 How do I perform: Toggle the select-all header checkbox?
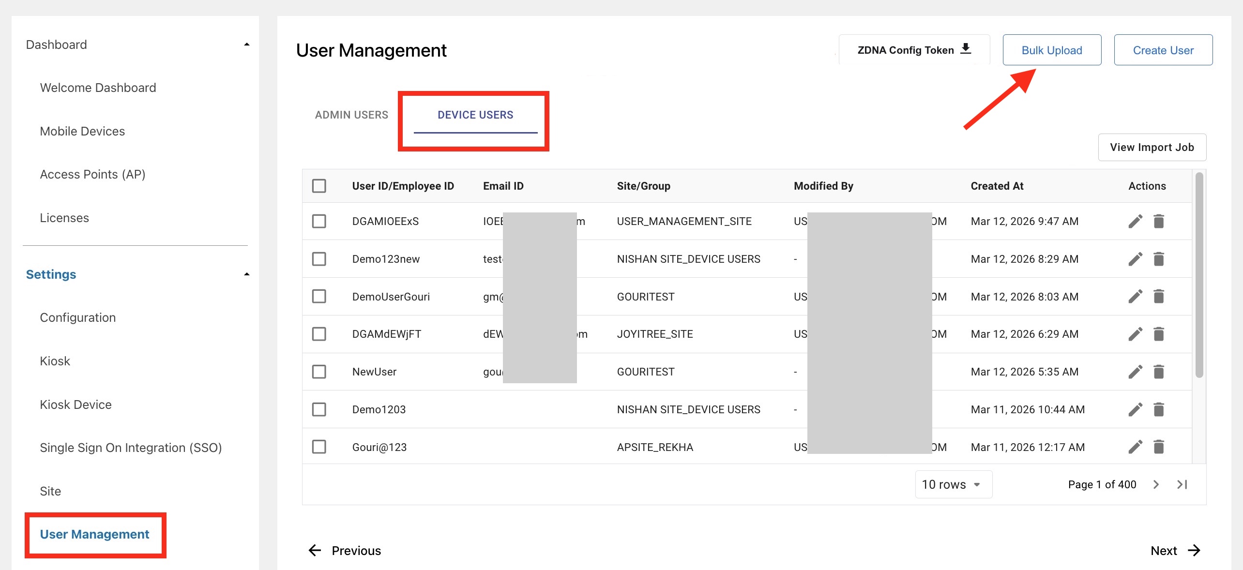pyautogui.click(x=319, y=186)
